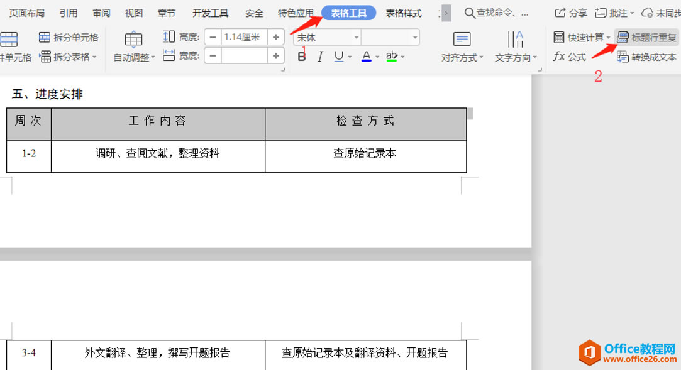681x370 pixels.
Task: Open the underline style dropdown arrow
Action: pyautogui.click(x=350, y=57)
